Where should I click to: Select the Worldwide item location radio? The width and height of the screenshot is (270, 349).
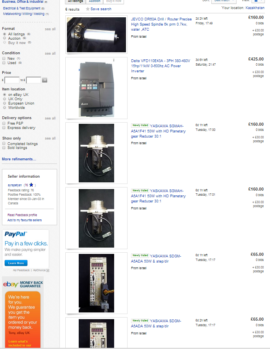coord(4,108)
